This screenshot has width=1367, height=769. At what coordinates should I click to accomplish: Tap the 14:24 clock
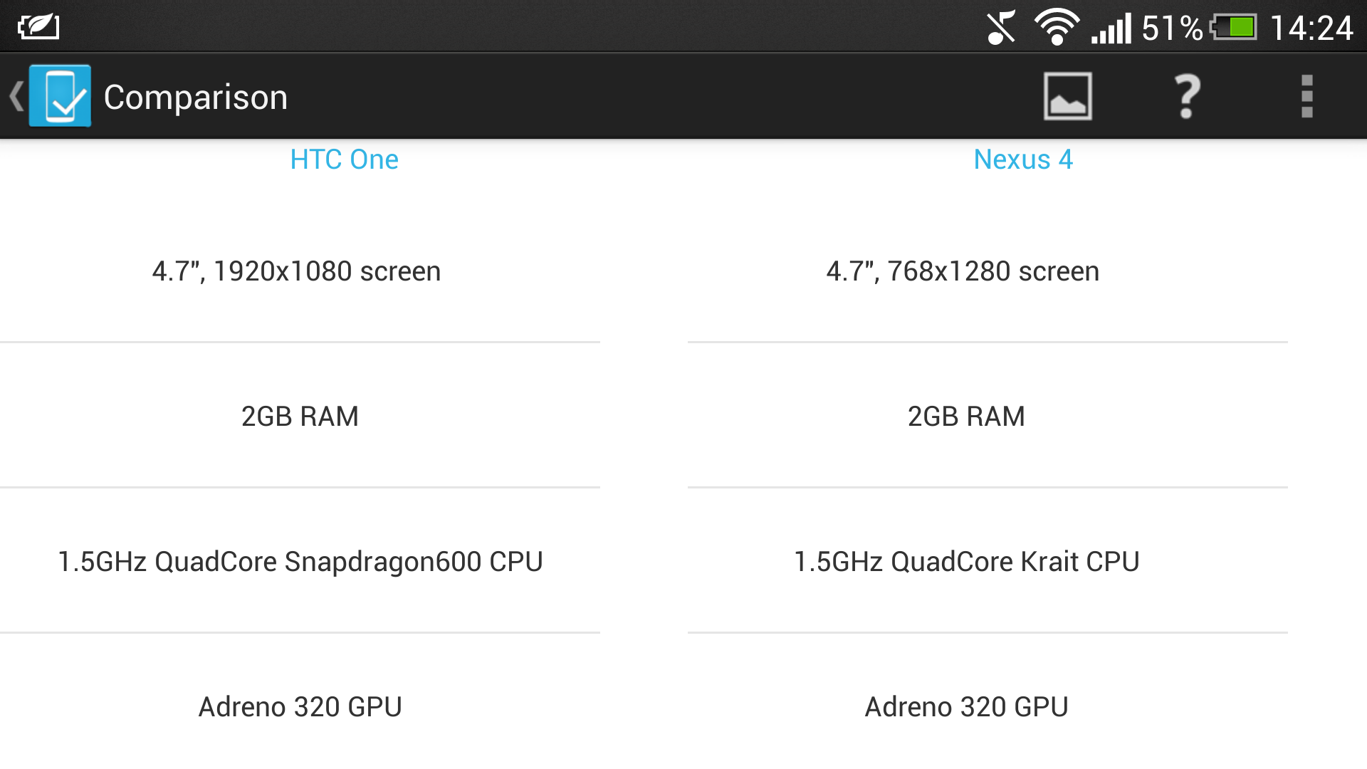coord(1311,28)
